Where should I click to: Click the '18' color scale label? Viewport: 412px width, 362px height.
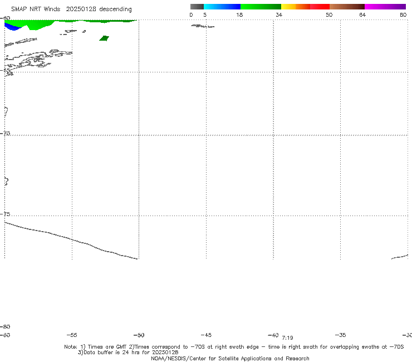pyautogui.click(x=239, y=14)
